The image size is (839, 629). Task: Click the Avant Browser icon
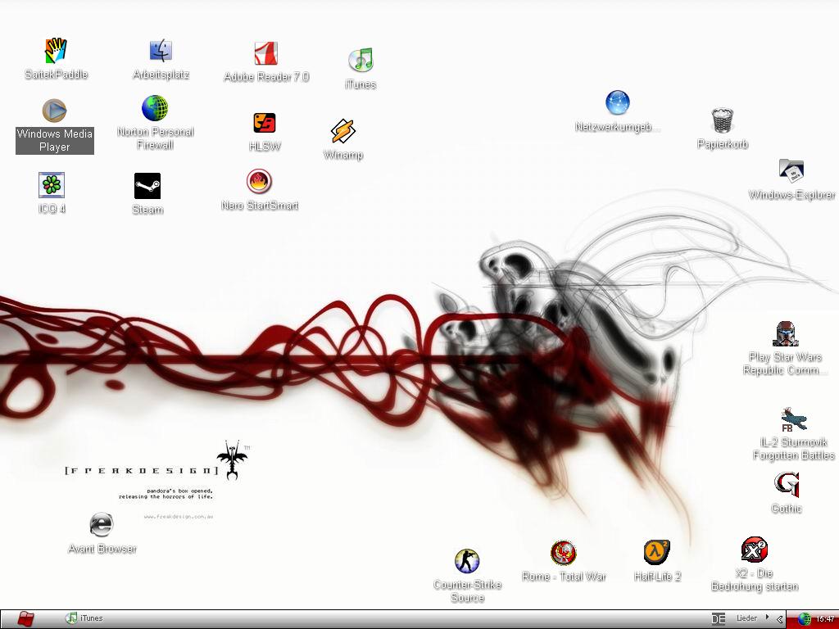(101, 525)
